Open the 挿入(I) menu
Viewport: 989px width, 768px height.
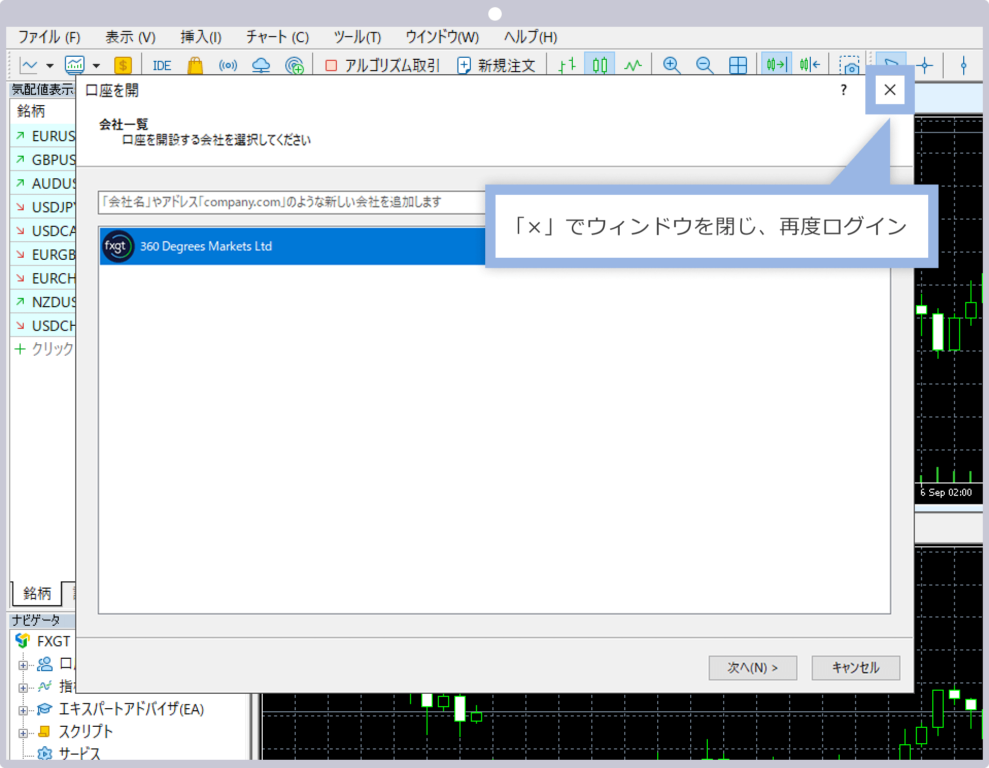[201, 37]
